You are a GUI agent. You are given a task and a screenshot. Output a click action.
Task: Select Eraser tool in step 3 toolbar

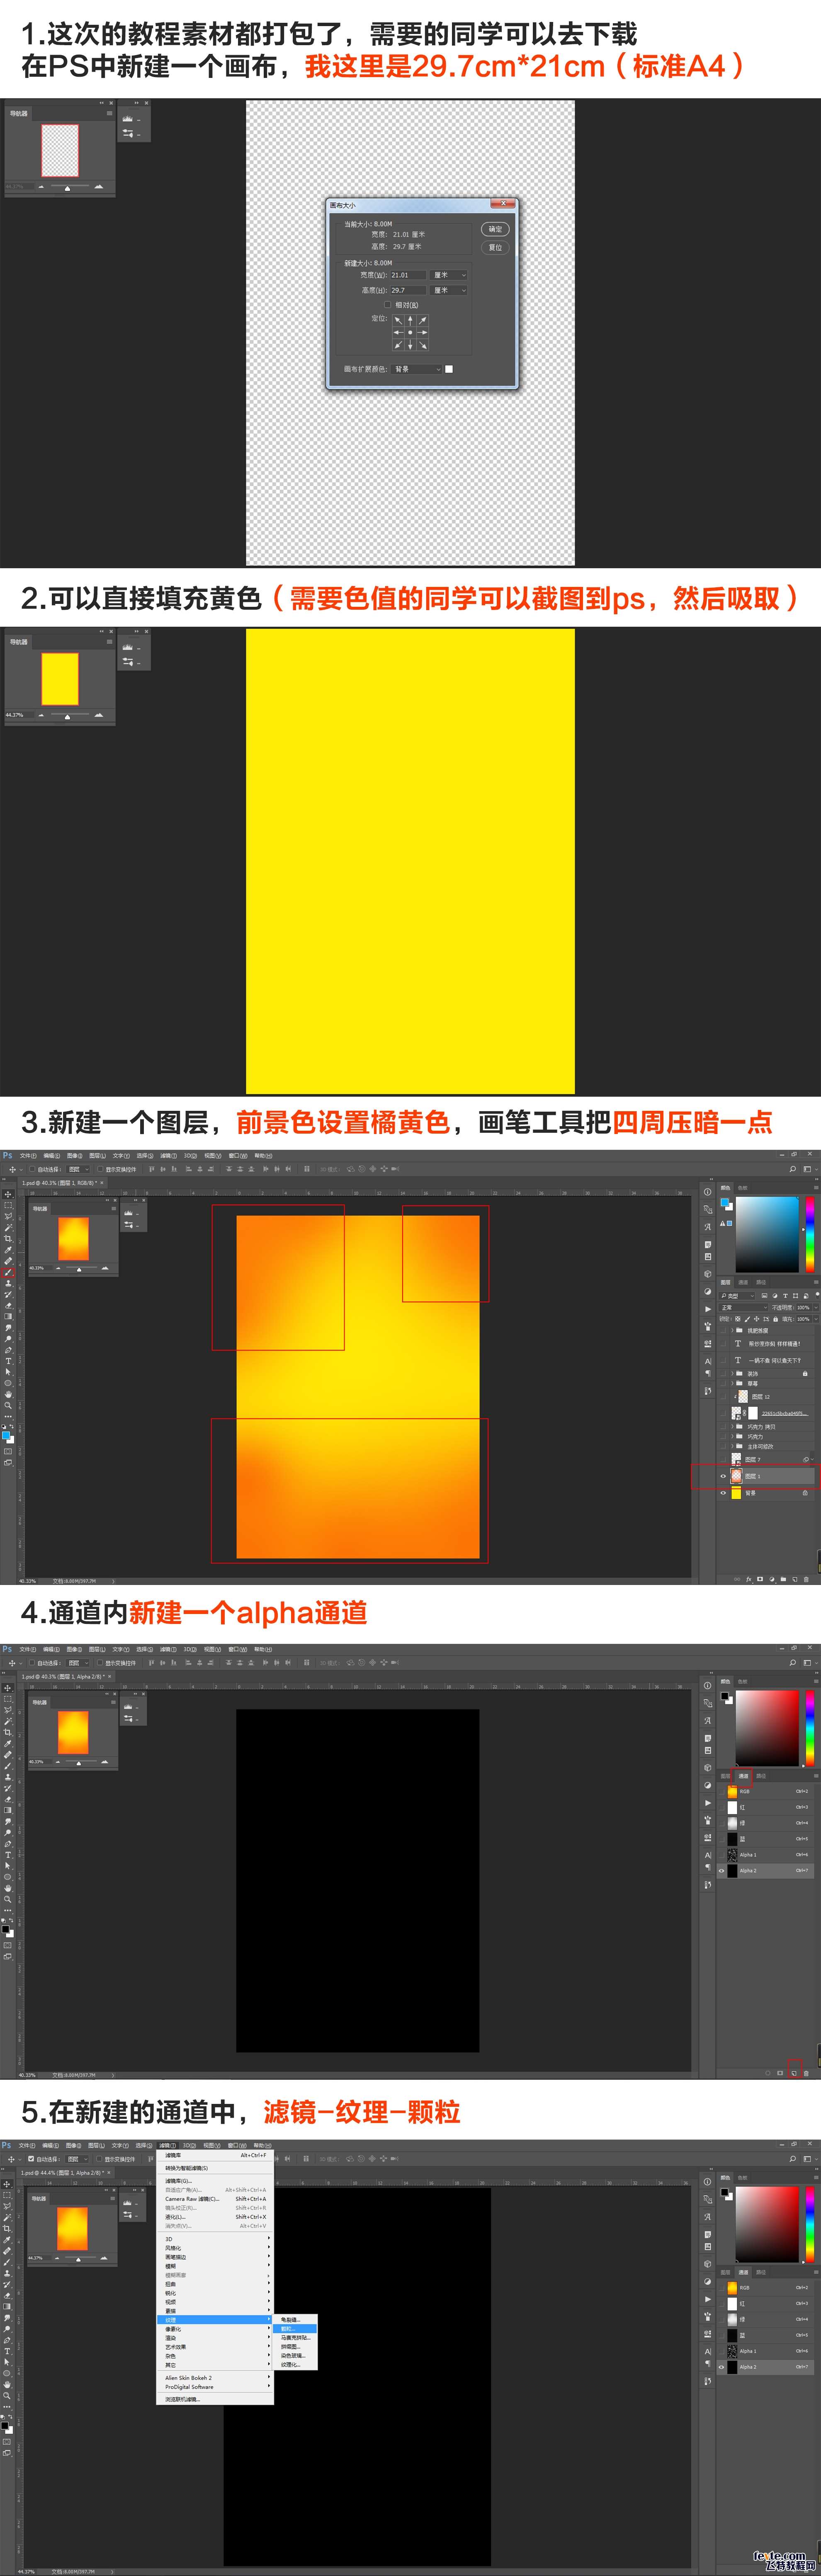pos(8,1306)
